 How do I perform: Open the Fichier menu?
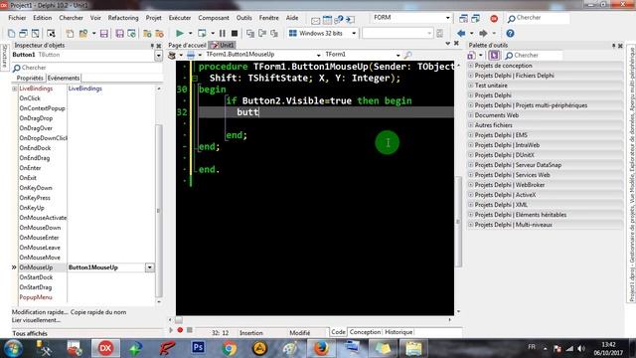(17, 18)
